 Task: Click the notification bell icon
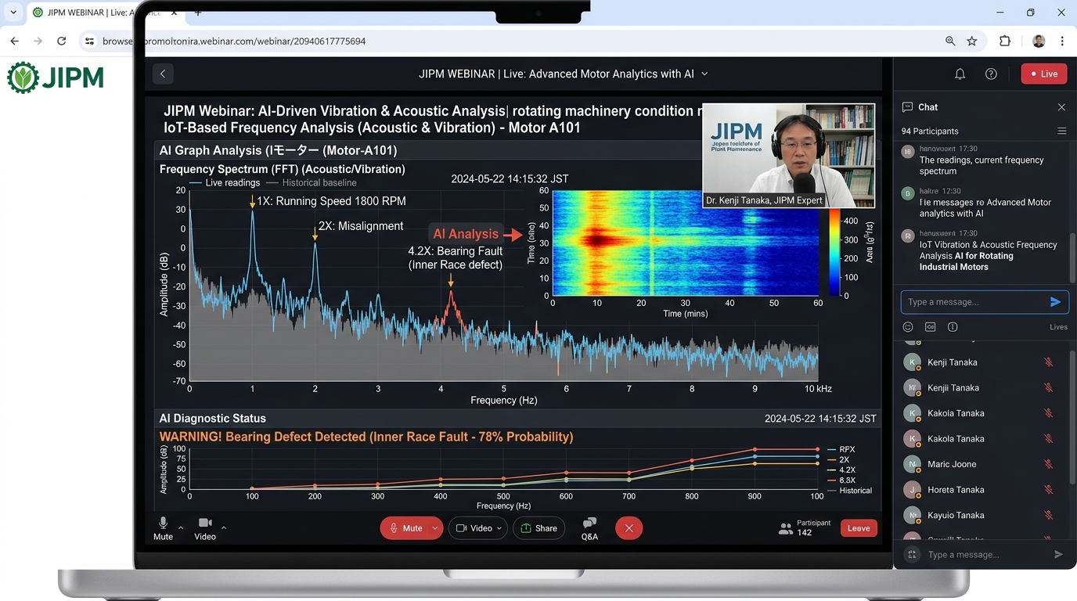960,74
